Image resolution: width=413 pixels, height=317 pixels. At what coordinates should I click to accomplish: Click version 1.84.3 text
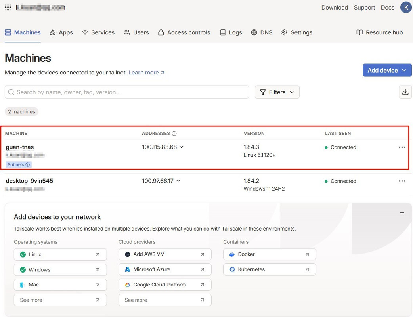coord(251,147)
